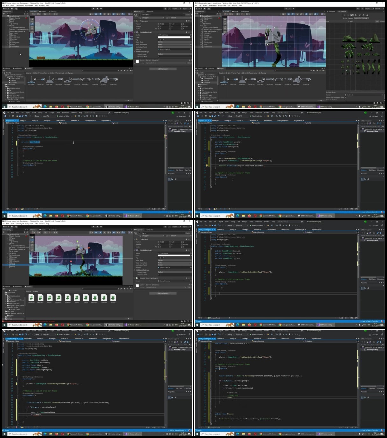The image size is (387, 438).
Task: Open Draw Mode dropdown in TurretBase inspector
Action: (x=175, y=42)
